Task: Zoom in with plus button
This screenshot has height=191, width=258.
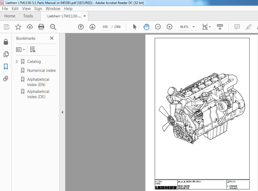Action: [170, 27]
